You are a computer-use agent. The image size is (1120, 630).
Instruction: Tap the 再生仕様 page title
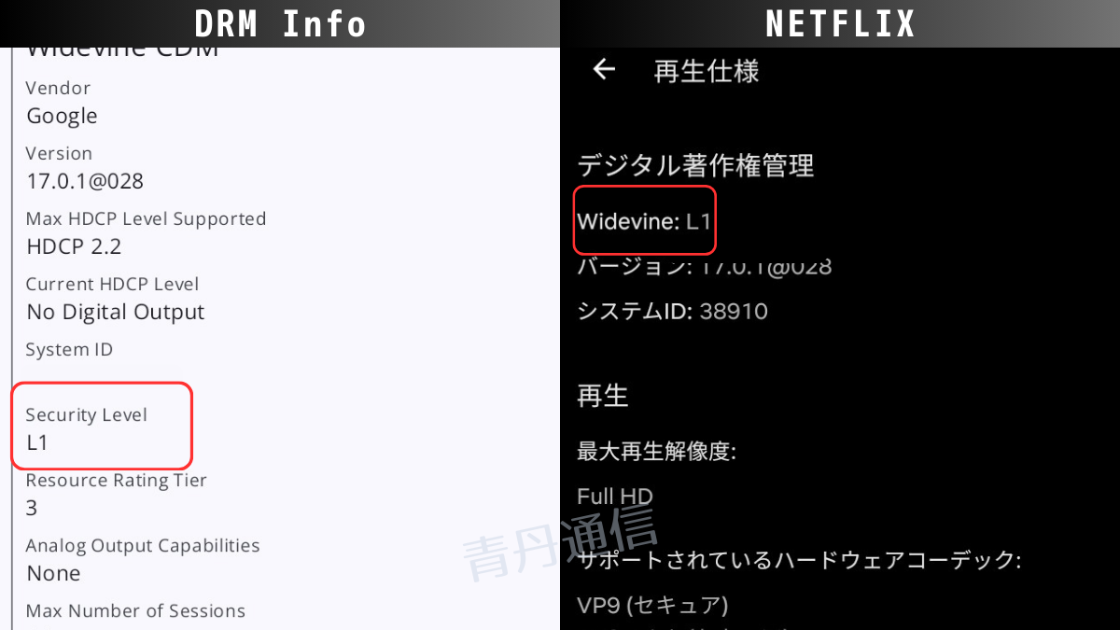point(707,71)
